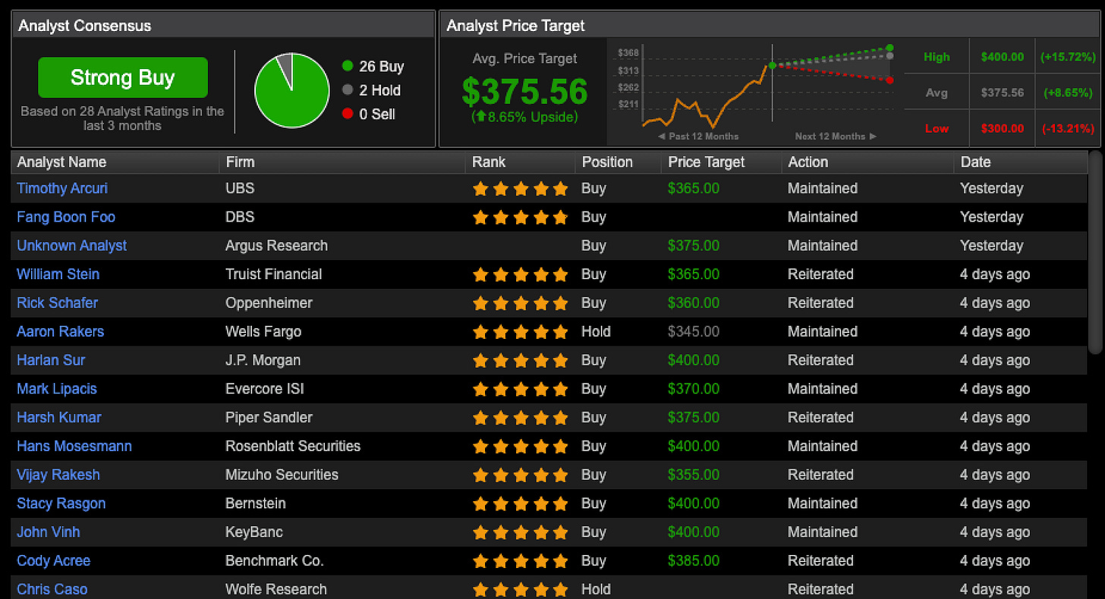Click Timothy Arcuri's five-star rank
This screenshot has height=599, width=1105.
point(520,188)
